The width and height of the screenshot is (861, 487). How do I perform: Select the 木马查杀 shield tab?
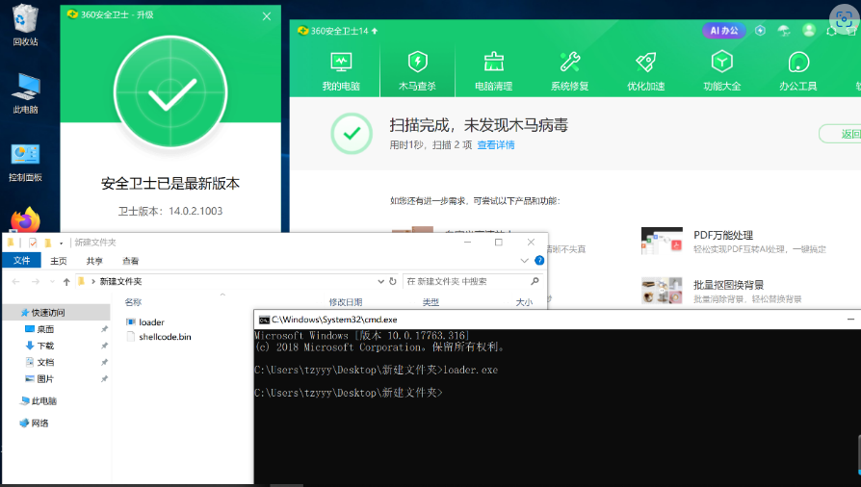click(x=417, y=71)
